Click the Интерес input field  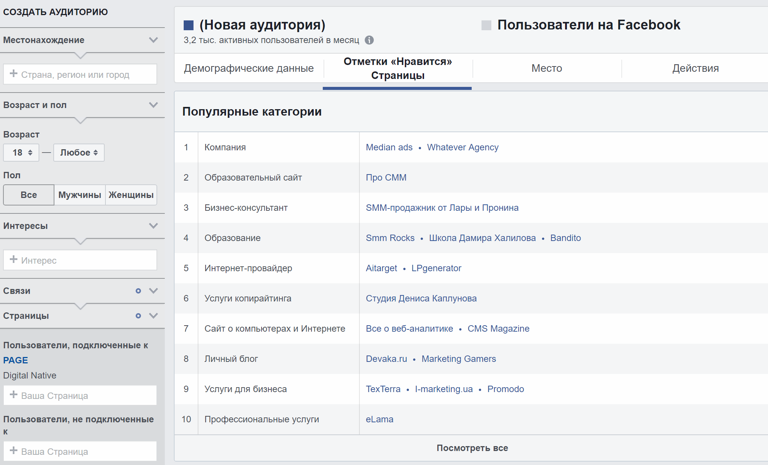[x=80, y=260]
